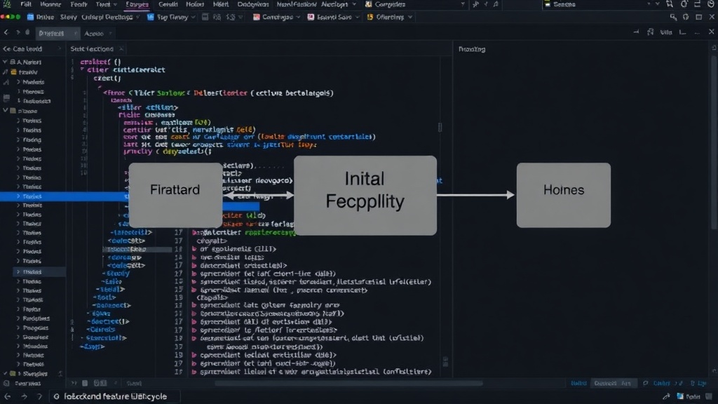Click the Compebrs icon in menu bar
Screen dimensions: 718x404
[x=368, y=4]
